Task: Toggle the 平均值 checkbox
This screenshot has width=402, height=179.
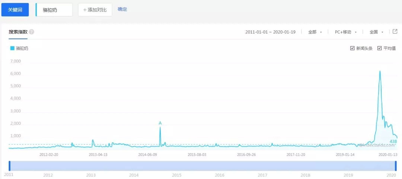Action: coord(379,48)
